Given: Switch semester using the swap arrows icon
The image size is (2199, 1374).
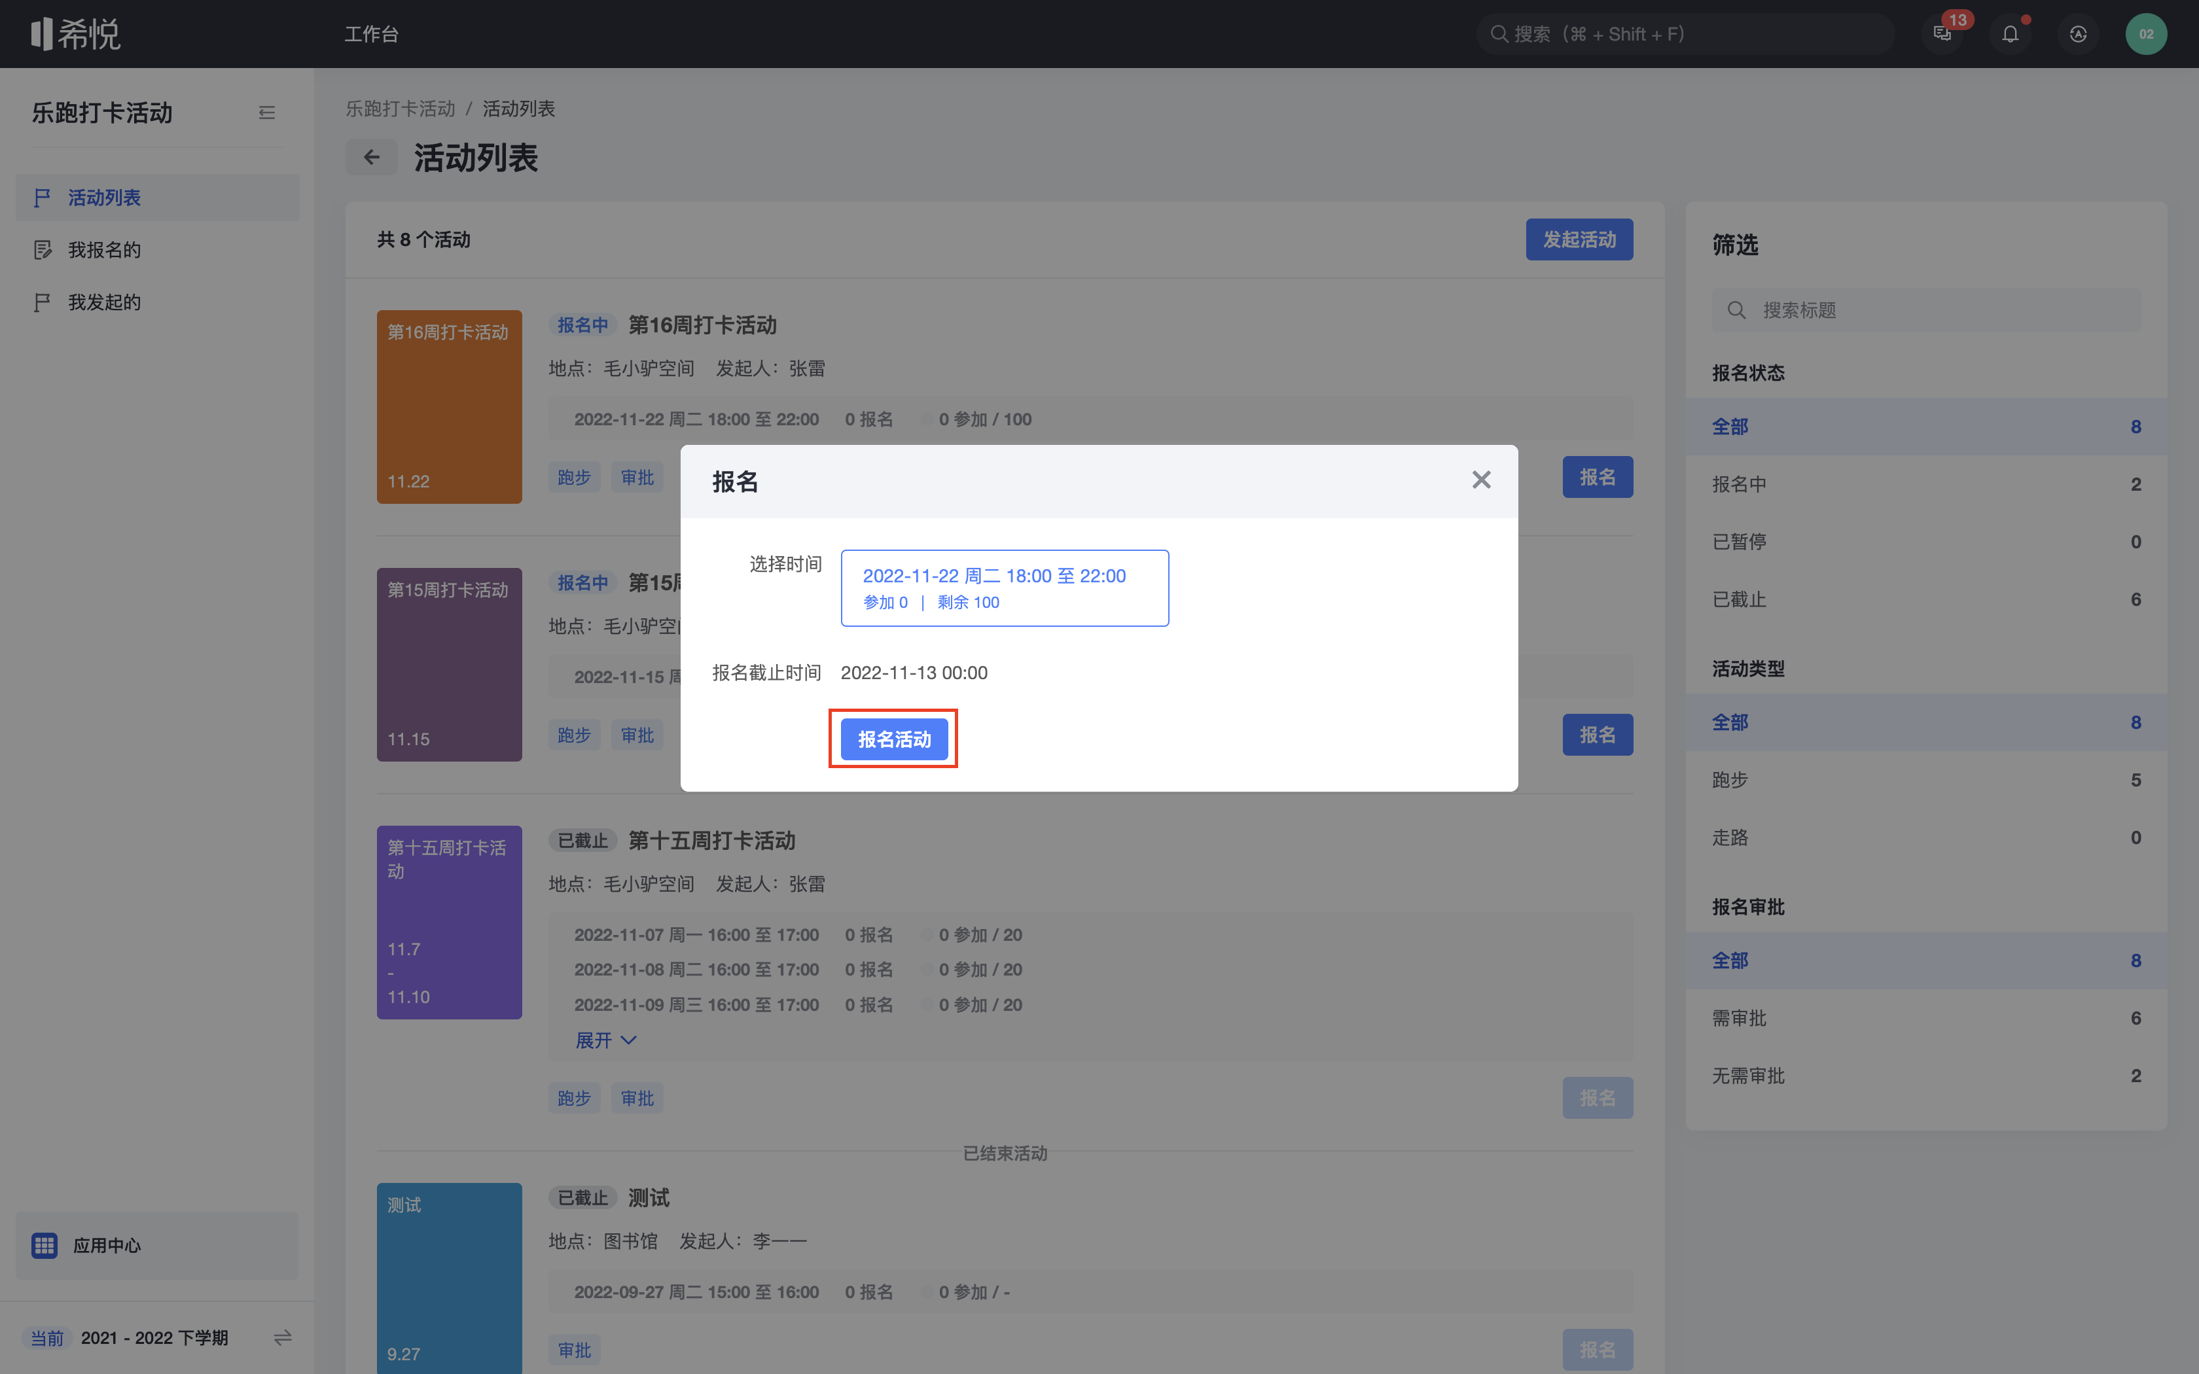Looking at the screenshot, I should click(x=283, y=1337).
